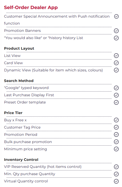Click the check circle next to Customer Tag Price
Screen dimensions: 122x187
[116, 127]
